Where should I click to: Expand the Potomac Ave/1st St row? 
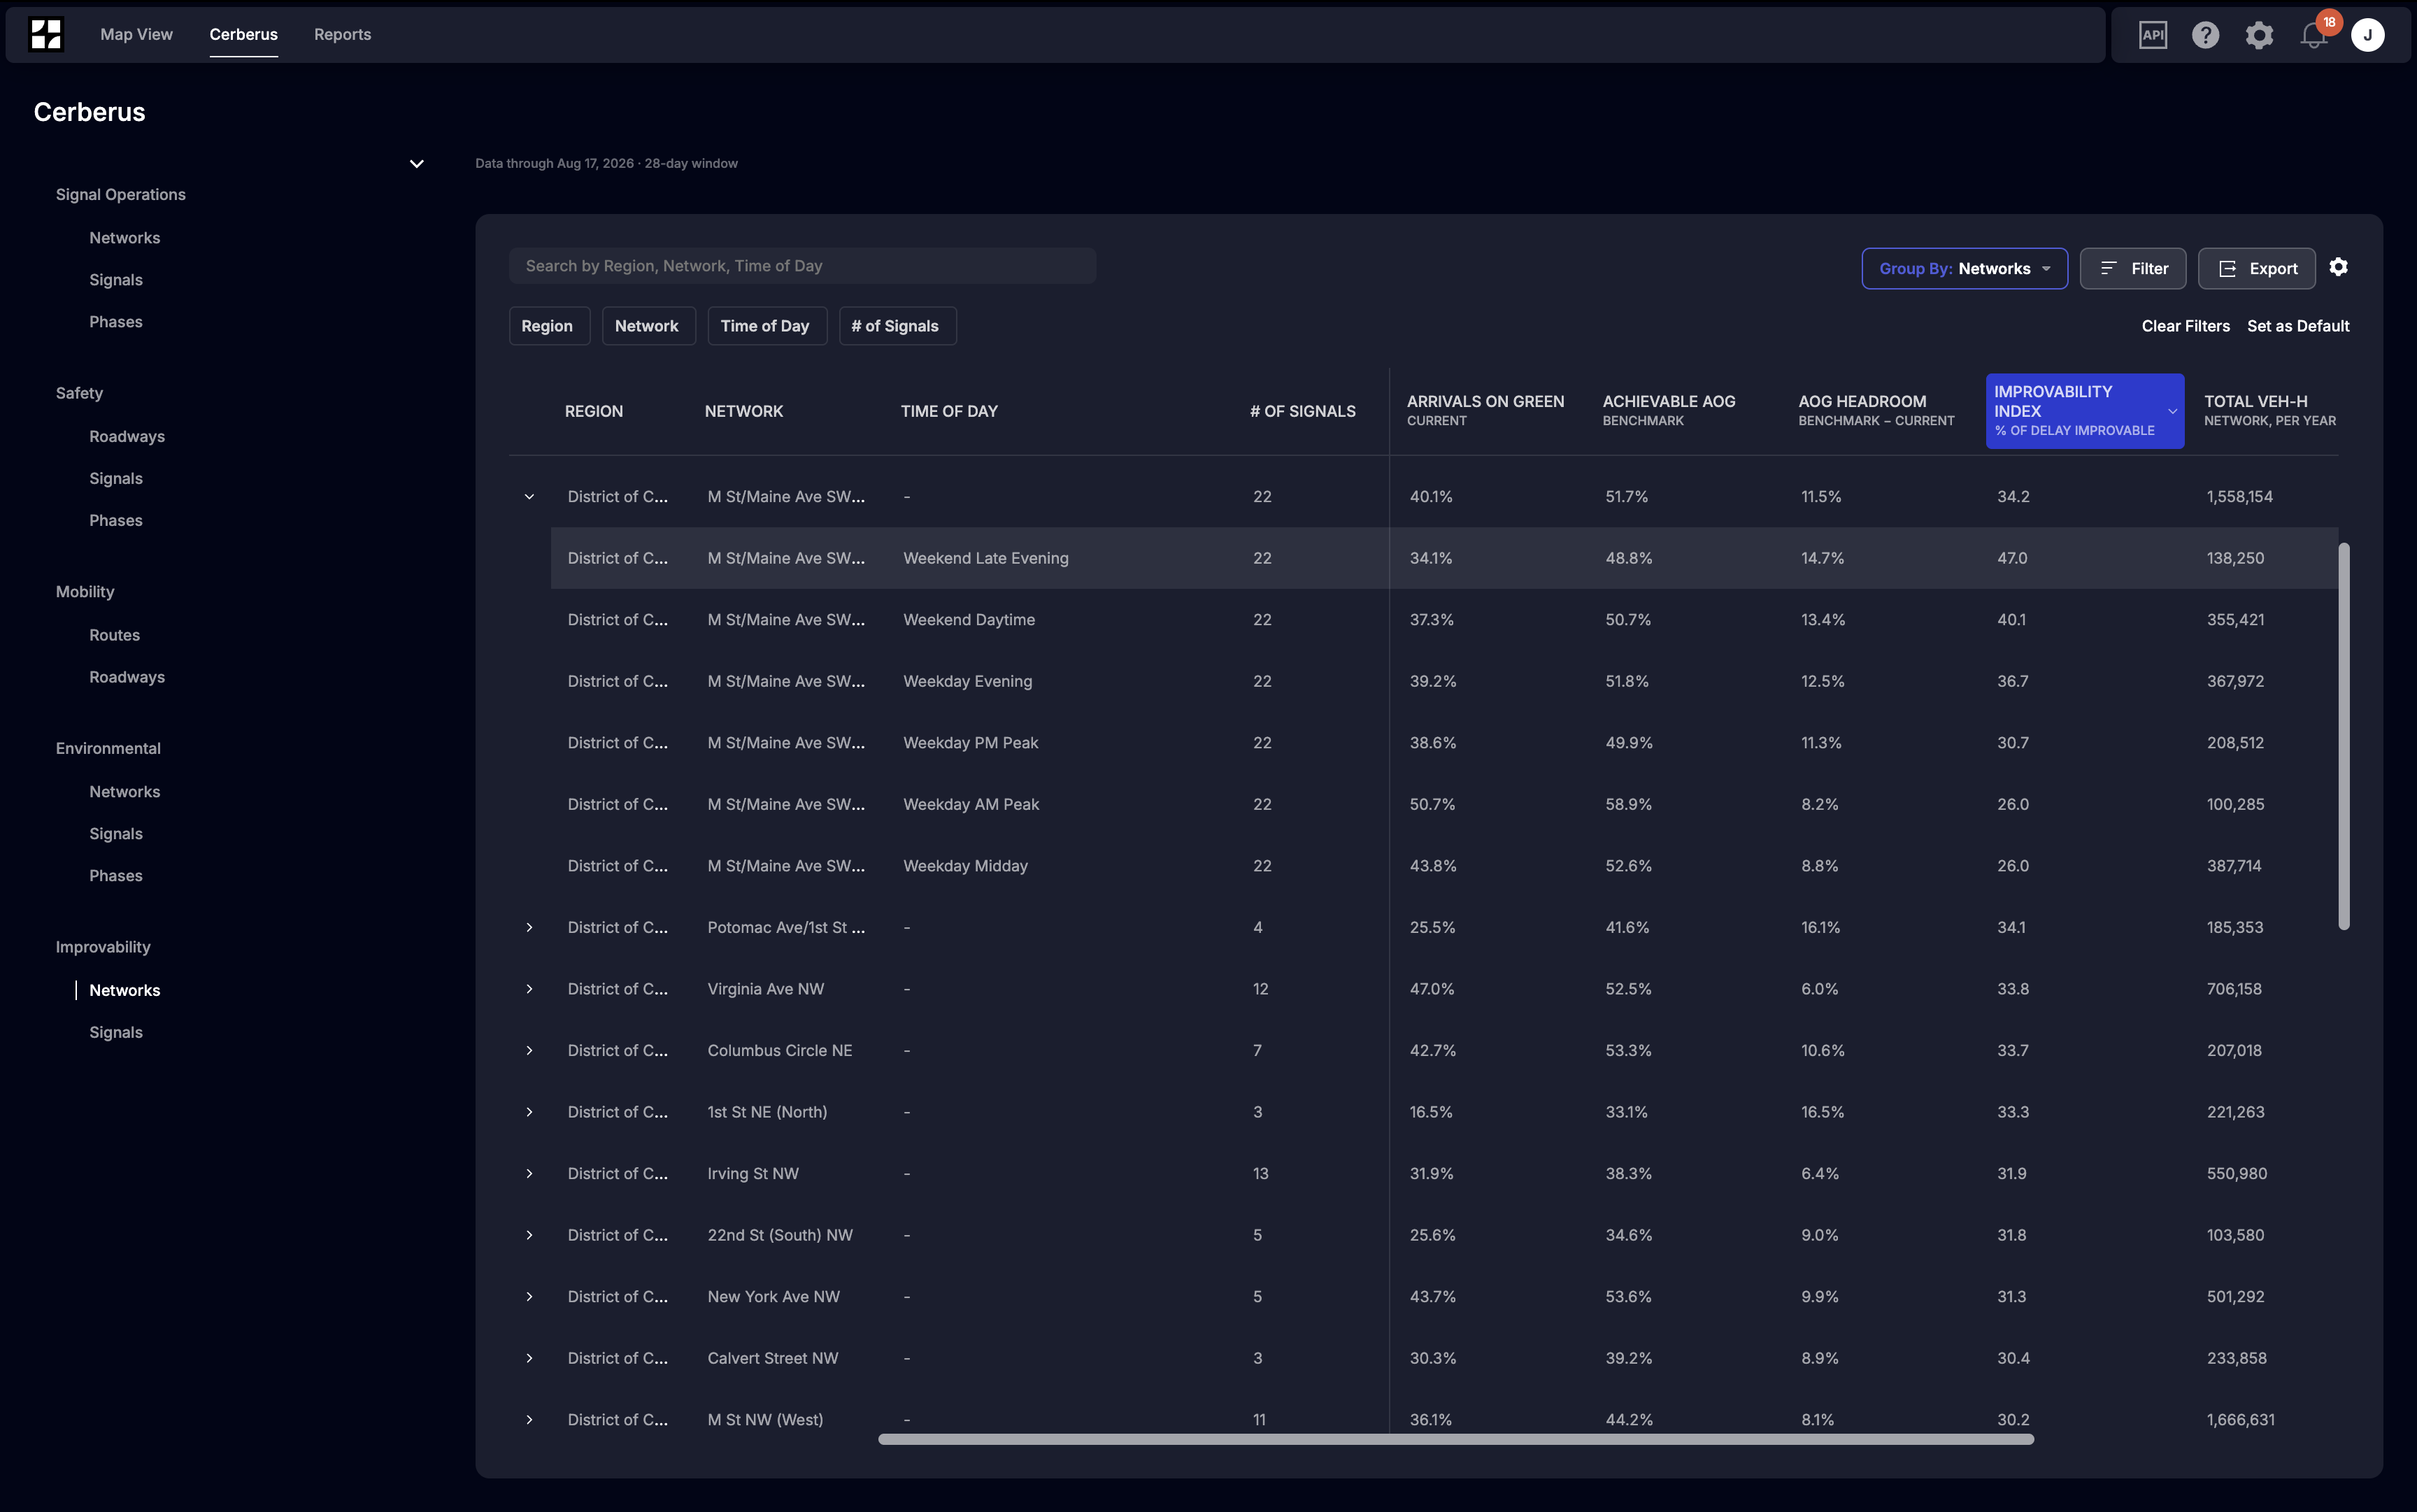tap(529, 928)
